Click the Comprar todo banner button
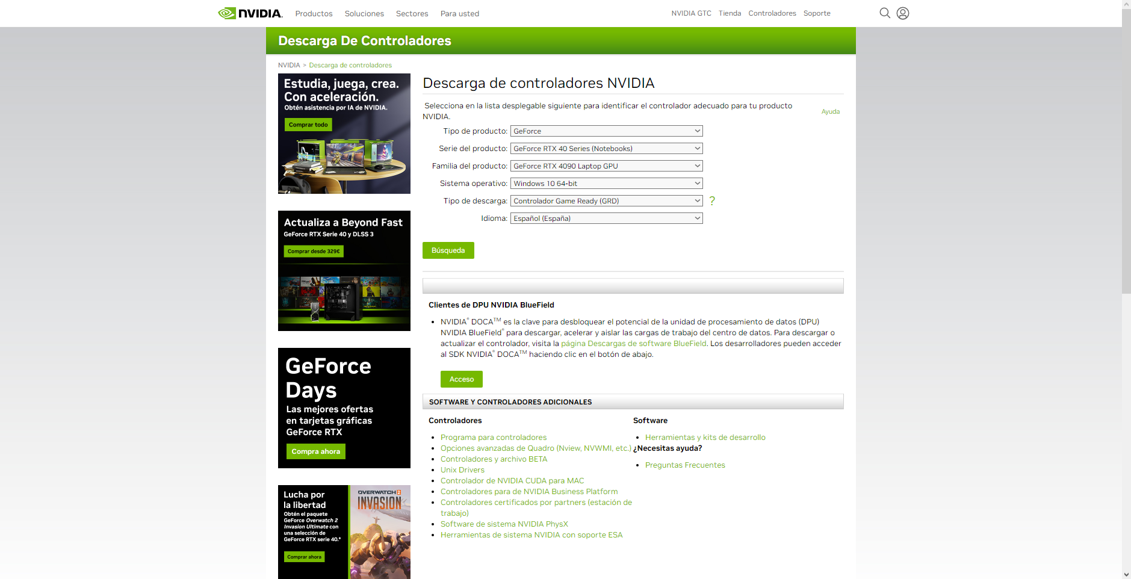 (308, 125)
